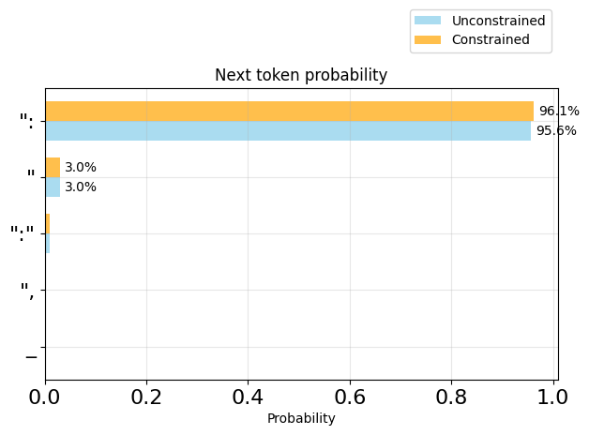The image size is (589, 435).
Task: Click the 0.6 tick on x-axis
Action: coord(350,397)
